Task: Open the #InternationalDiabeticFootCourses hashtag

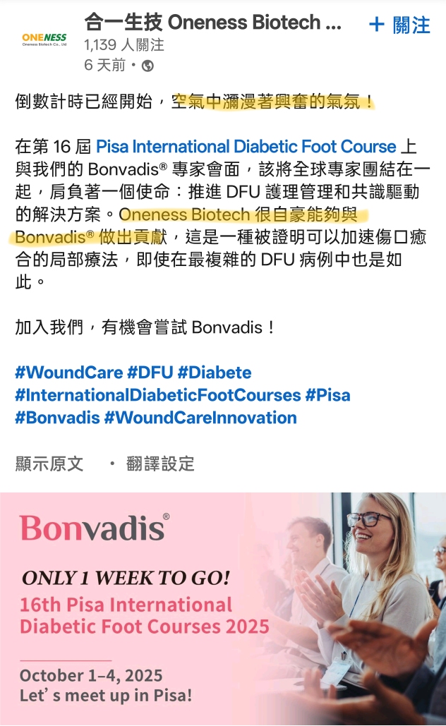Action: pyautogui.click(x=158, y=395)
